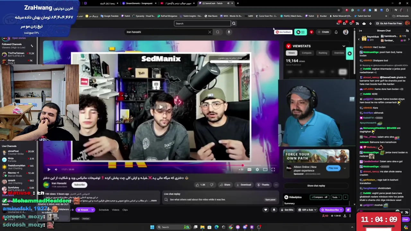The height and width of the screenshot is (231, 411).
Task: Dislike the YouTube video
Action: point(211,185)
